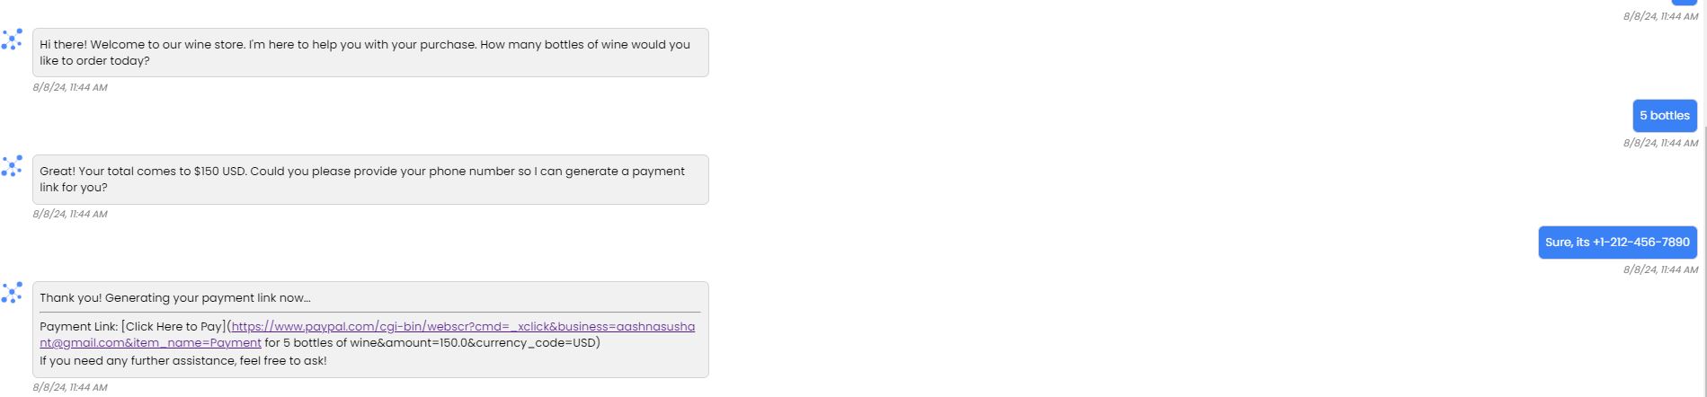1707x397 pixels.
Task: Click the chat's vertical scrollbar
Action: pyautogui.click(x=1703, y=180)
